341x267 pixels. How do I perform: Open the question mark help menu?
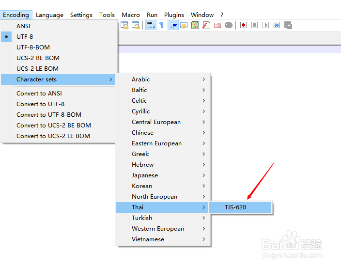pyautogui.click(x=222, y=15)
